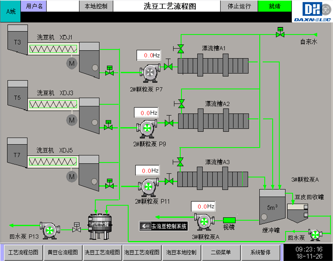This screenshot has width=333, height=261.
Task: Switch to 黄豆仓流程图 page
Action: (63, 252)
